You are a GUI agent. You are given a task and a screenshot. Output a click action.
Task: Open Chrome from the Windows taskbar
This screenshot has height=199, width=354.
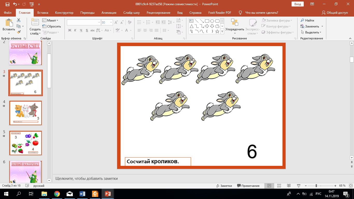pyautogui.click(x=57, y=194)
